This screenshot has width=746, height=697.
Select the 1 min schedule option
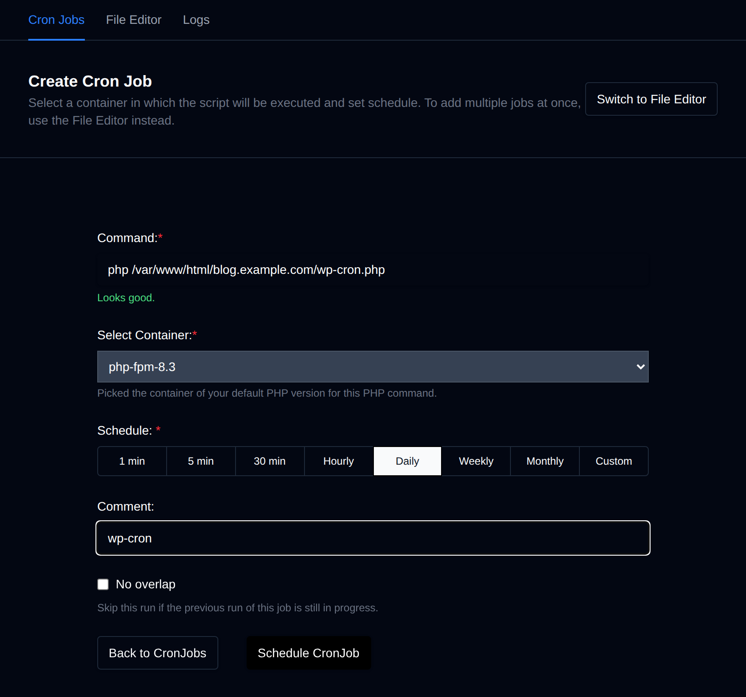(x=132, y=461)
